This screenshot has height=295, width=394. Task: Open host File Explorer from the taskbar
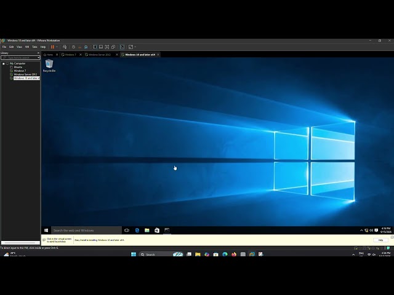click(x=198, y=254)
